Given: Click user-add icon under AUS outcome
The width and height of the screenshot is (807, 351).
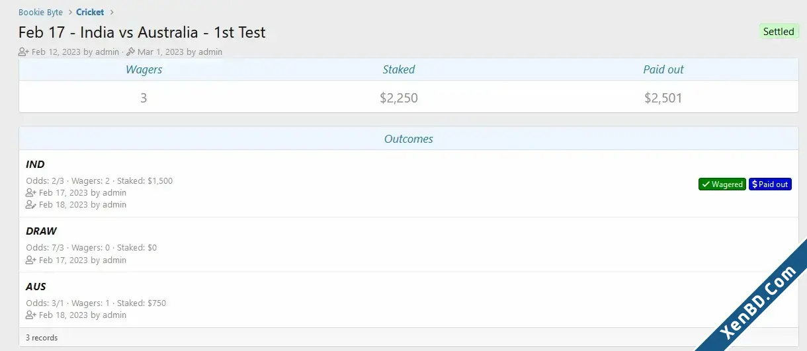Looking at the screenshot, I should [31, 315].
